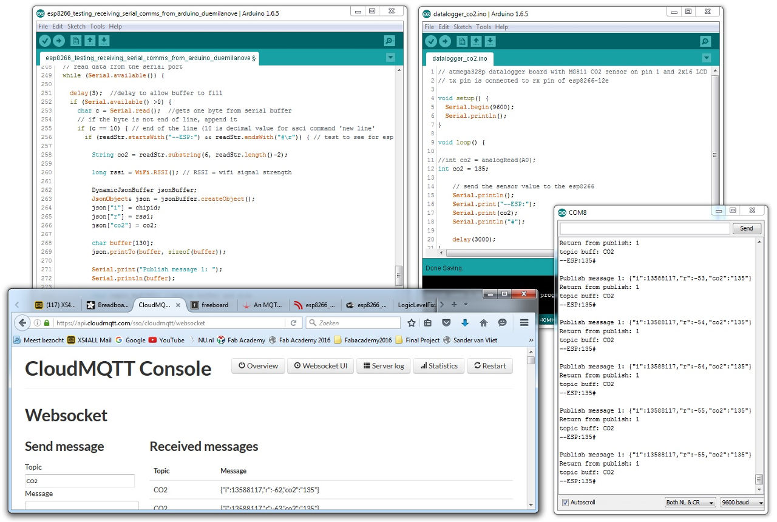Click site info icon in Firefox address bar
Screen dimensions: 777x522
[38, 323]
